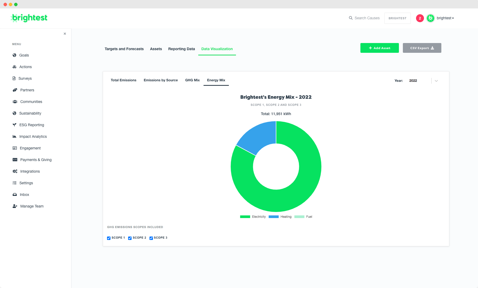Open Integrations in the sidebar
The height and width of the screenshot is (288, 478).
coord(30,171)
